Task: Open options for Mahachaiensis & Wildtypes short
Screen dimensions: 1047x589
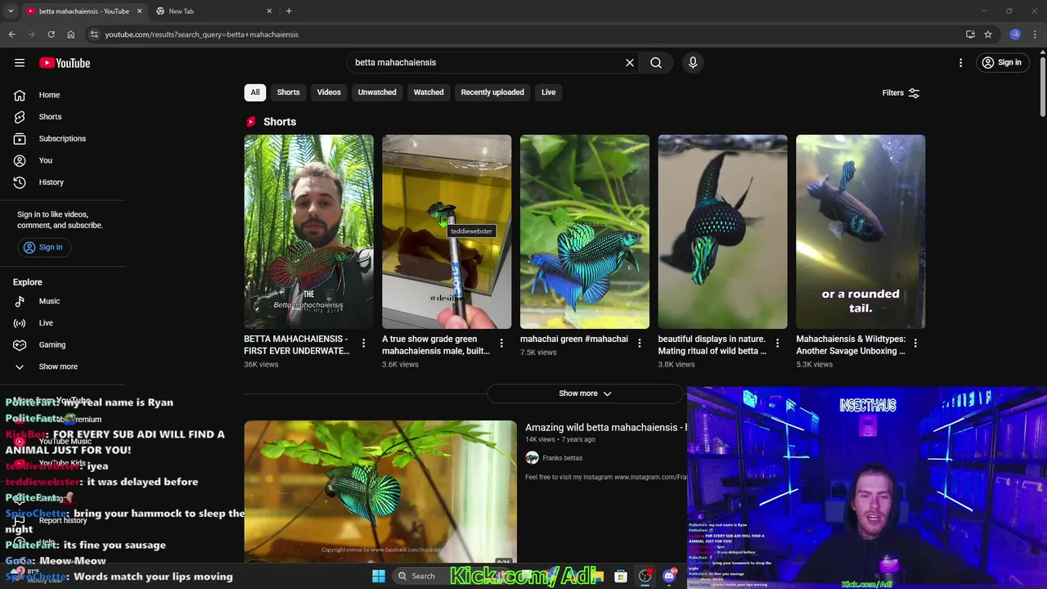Action: [915, 344]
